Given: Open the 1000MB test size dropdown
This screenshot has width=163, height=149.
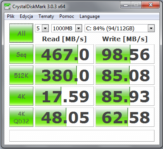Looking at the screenshot, I should 67,28.
